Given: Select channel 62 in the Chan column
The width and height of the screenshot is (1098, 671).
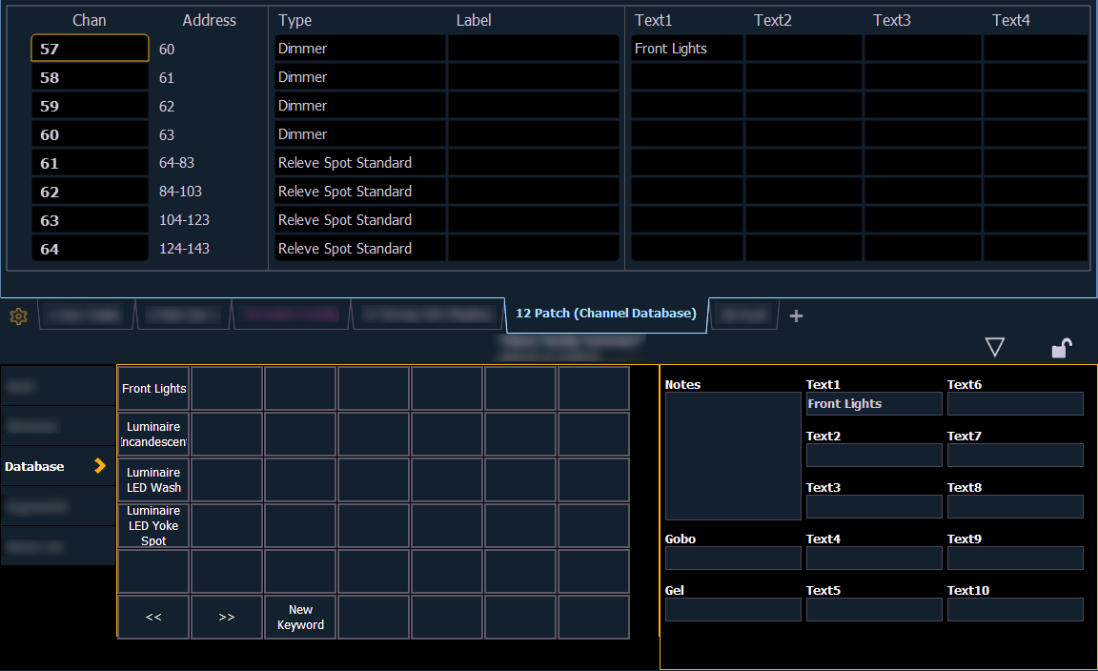Looking at the screenshot, I should tap(90, 192).
